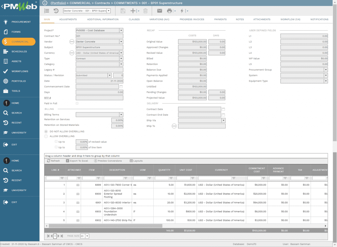Select Do Not Allow Overbilling radio
This screenshot has width=337, height=247.
[x=46, y=131]
